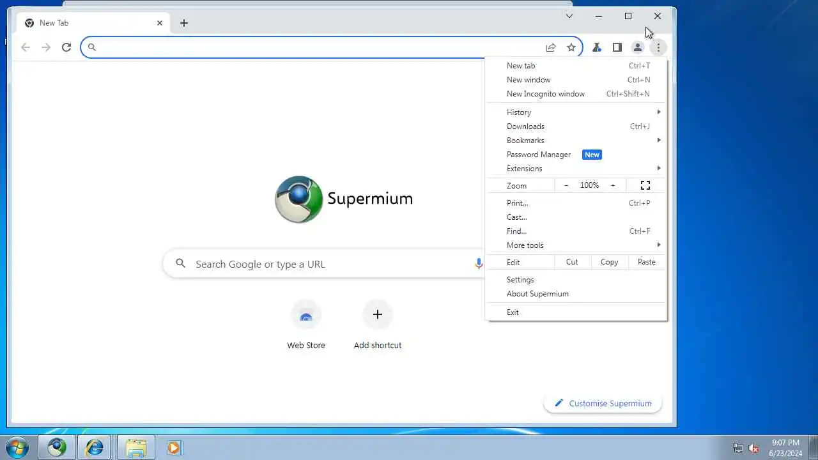The image size is (818, 460).
Task: Expand the Bookmarks submenu
Action: coord(576,141)
